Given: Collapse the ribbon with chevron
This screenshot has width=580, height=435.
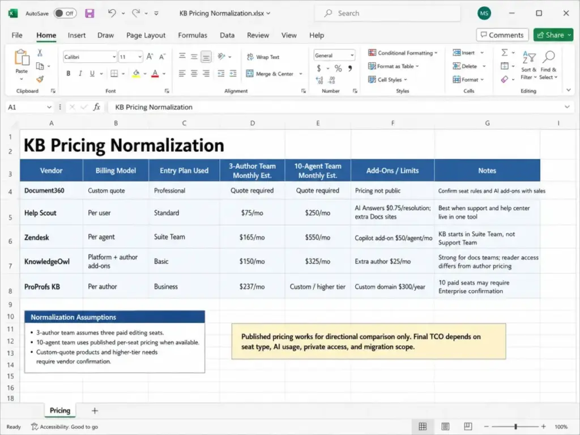Looking at the screenshot, I should point(569,90).
